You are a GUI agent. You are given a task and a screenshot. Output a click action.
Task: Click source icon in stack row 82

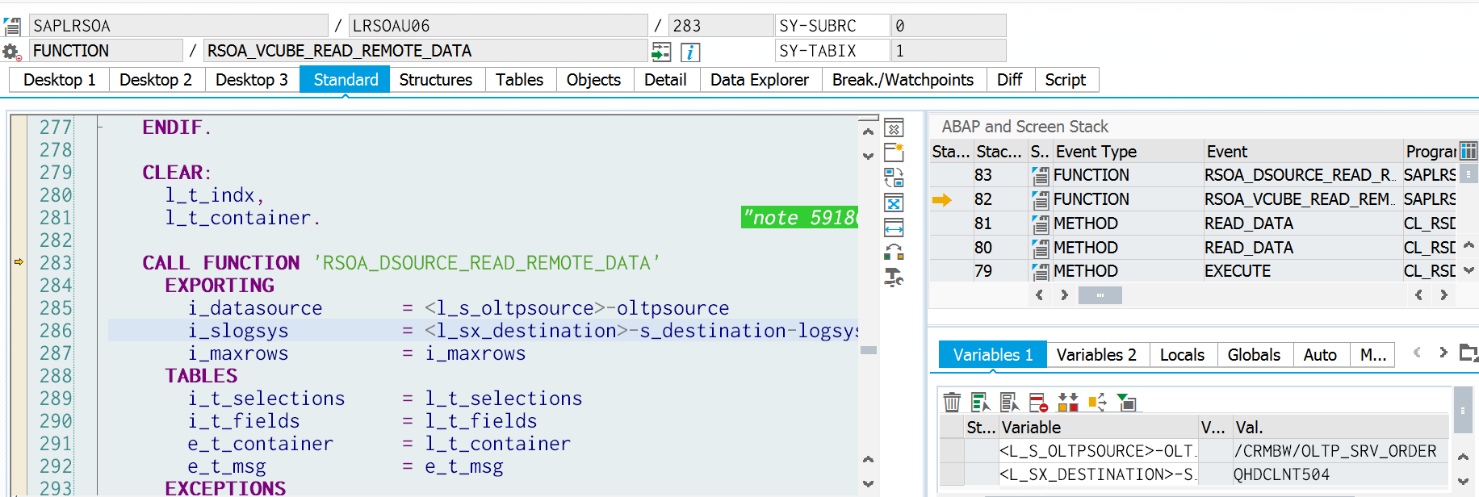1041,199
